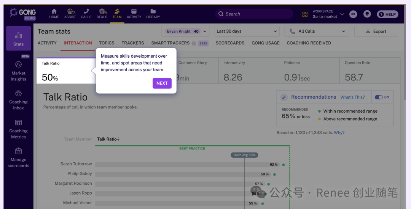Sort by the Talk Ratio column header

[x=108, y=139]
